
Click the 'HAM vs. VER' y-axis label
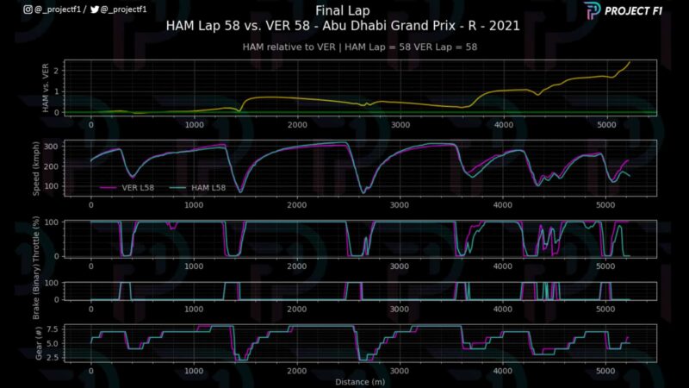point(46,88)
